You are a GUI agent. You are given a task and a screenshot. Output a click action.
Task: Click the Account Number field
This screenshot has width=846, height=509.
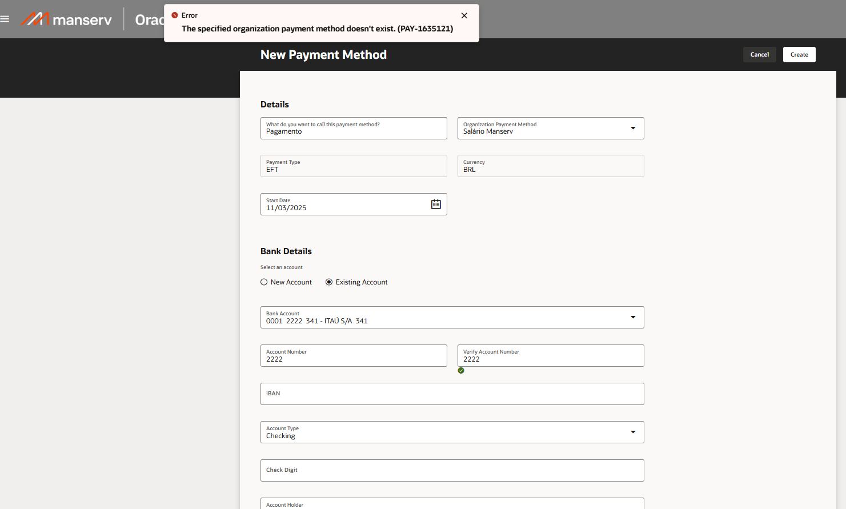tap(354, 356)
